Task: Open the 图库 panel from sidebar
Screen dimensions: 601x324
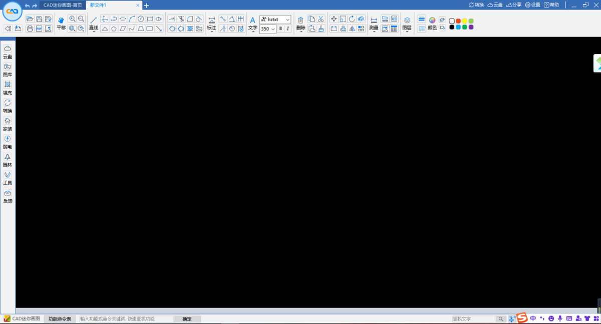Action: pyautogui.click(x=8, y=70)
